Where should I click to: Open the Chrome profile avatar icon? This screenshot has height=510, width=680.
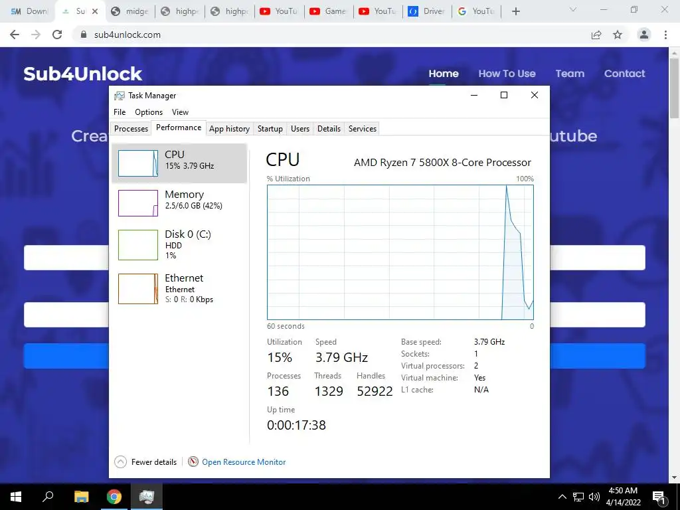click(x=644, y=35)
